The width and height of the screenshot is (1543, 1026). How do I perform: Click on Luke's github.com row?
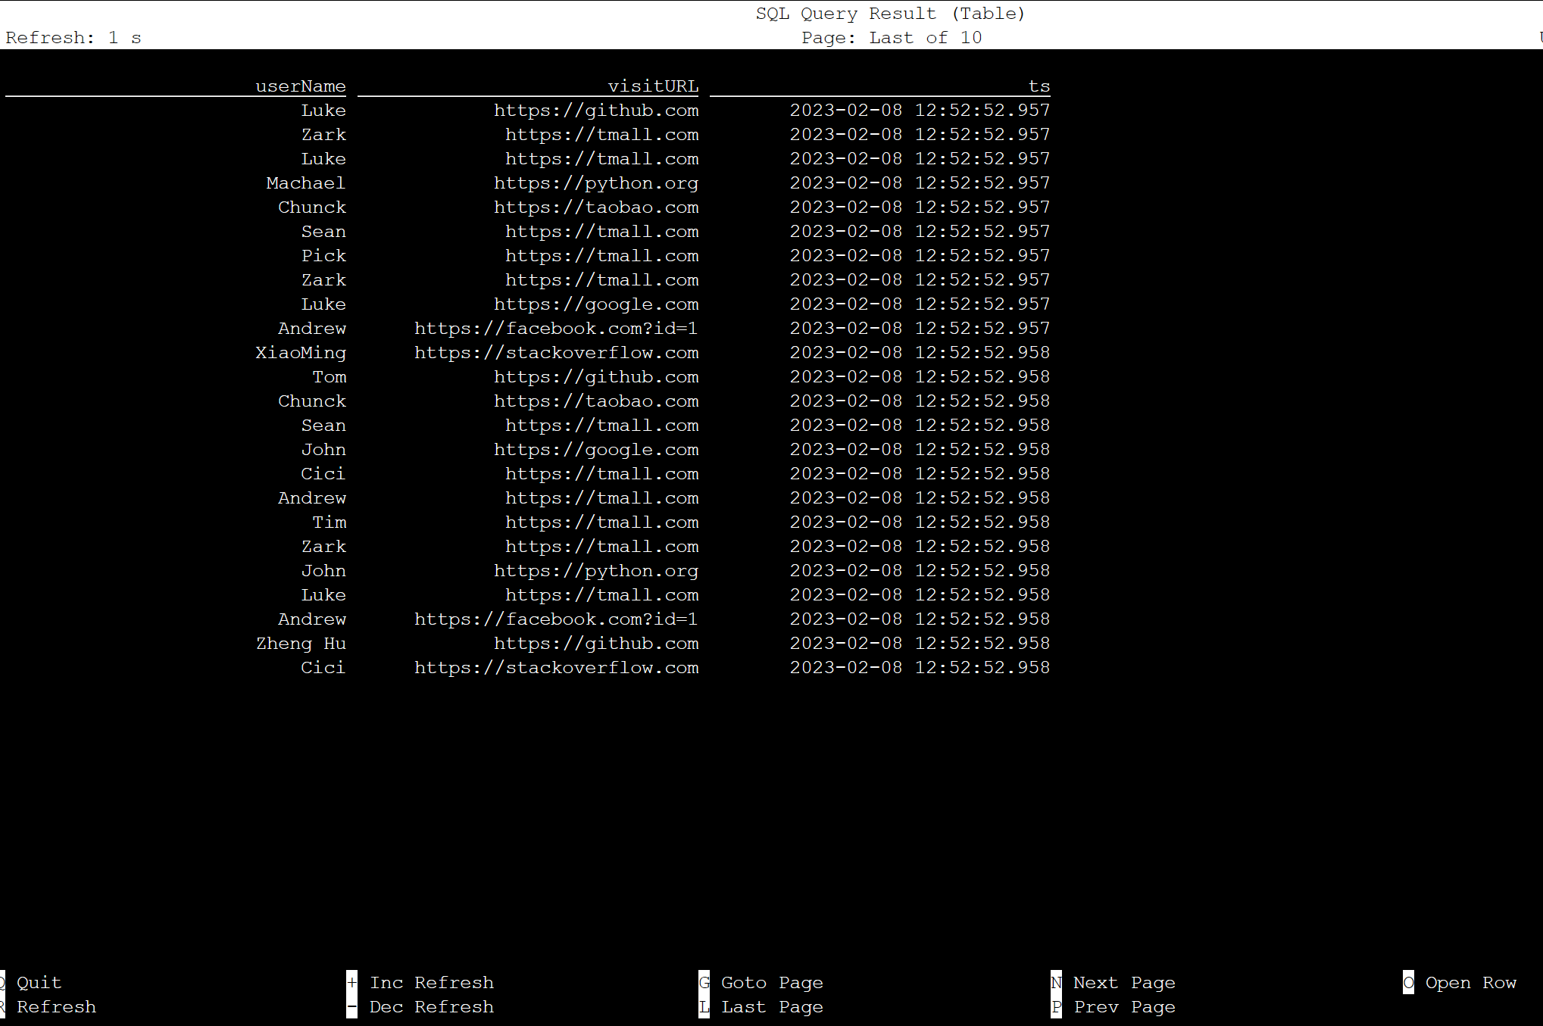(528, 110)
